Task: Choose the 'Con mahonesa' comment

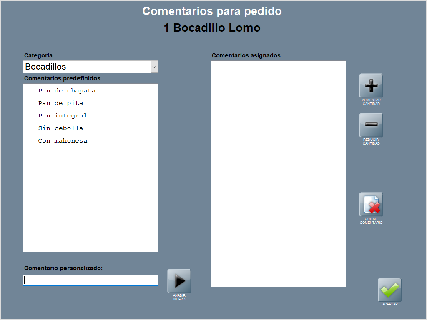Action: [x=63, y=141]
